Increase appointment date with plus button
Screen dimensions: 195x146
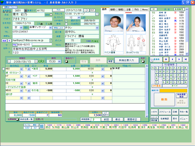coord(88,10)
